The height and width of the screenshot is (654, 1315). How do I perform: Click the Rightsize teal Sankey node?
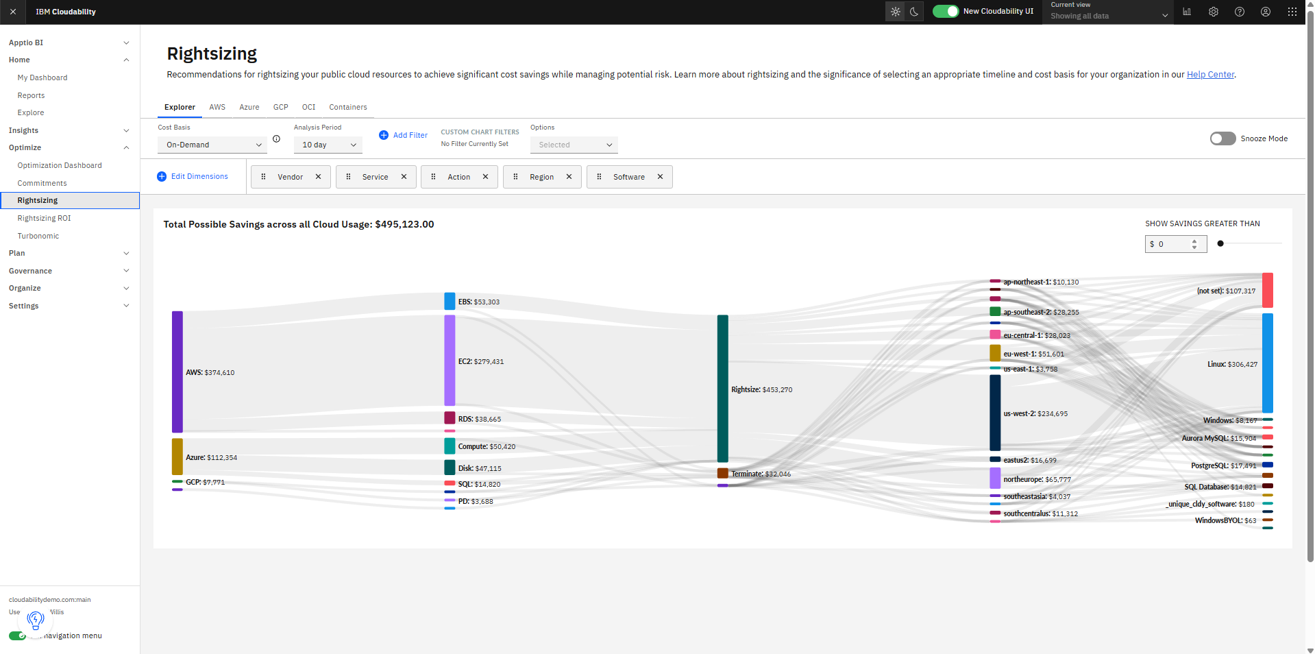[723, 388]
